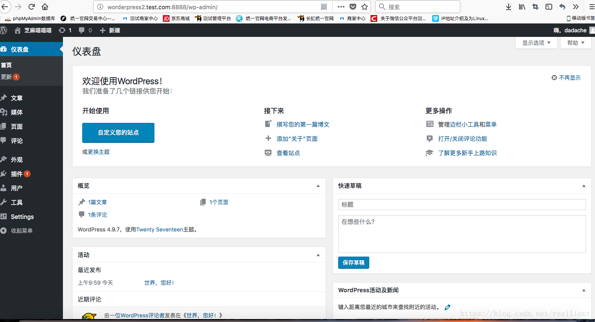This screenshot has height=322, width=595.
Task: Save page to Pocket
Action: (353, 7)
